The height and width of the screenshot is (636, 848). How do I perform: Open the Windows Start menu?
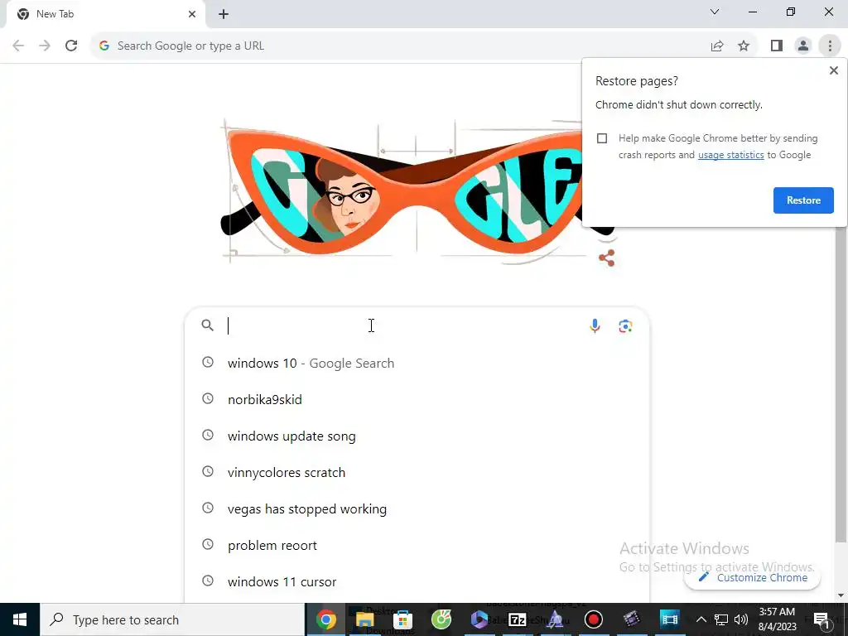(20, 619)
